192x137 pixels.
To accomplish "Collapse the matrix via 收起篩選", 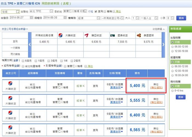I will (159, 29).
